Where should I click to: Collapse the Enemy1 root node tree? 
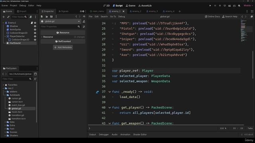(3, 23)
